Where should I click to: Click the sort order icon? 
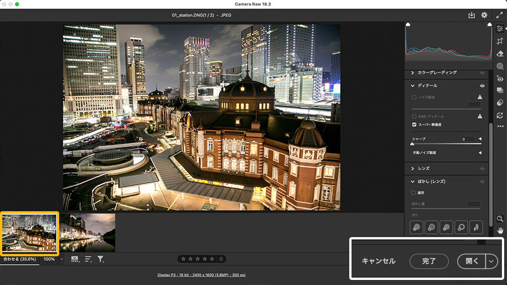[x=88, y=259]
